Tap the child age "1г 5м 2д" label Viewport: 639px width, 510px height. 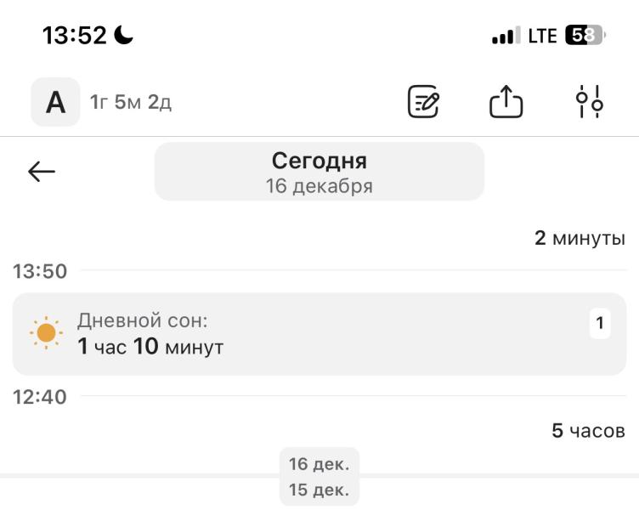click(x=131, y=103)
